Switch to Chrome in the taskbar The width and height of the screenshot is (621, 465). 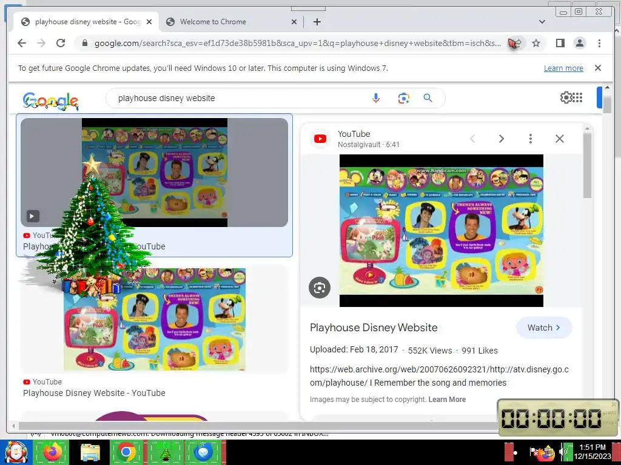tap(127, 452)
